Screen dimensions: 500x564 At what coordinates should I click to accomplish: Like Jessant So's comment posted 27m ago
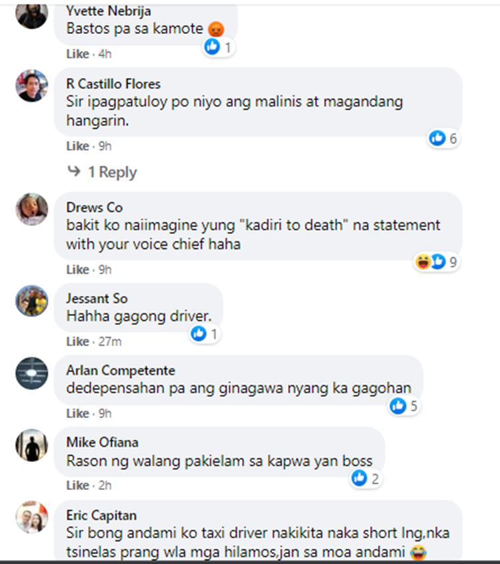pos(77,341)
